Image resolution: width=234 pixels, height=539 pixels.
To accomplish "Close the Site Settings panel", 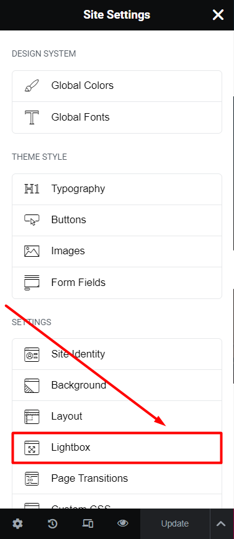I will (x=218, y=15).
